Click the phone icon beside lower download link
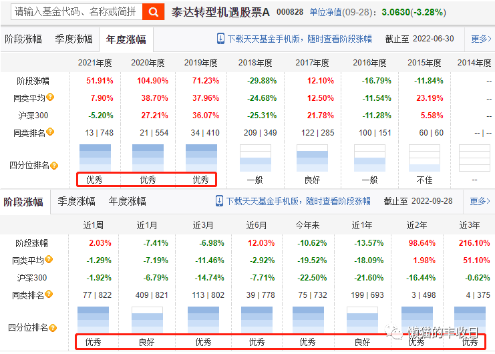This screenshot has height=354, width=495. [x=219, y=201]
